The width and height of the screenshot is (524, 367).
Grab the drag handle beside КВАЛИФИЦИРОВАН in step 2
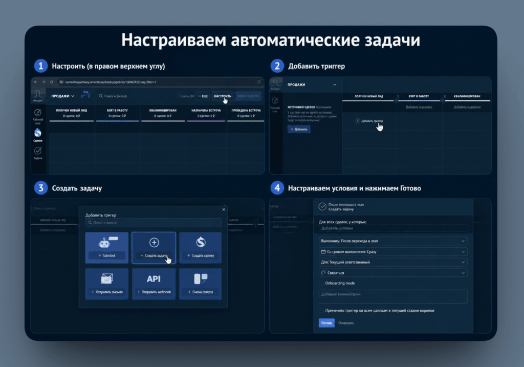coord(445,96)
